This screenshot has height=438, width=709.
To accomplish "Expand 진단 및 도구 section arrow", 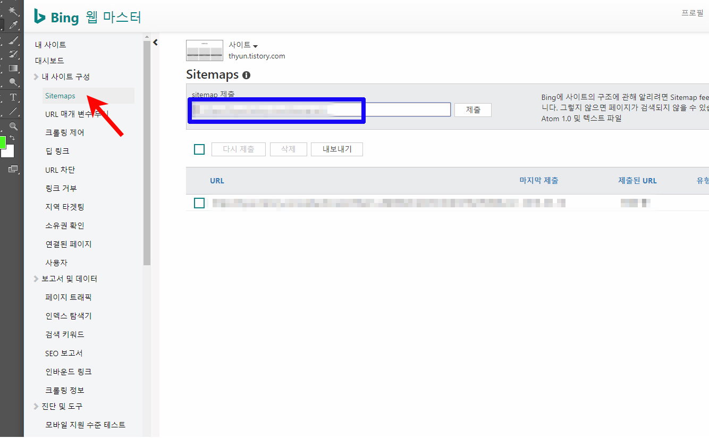I will (36, 407).
